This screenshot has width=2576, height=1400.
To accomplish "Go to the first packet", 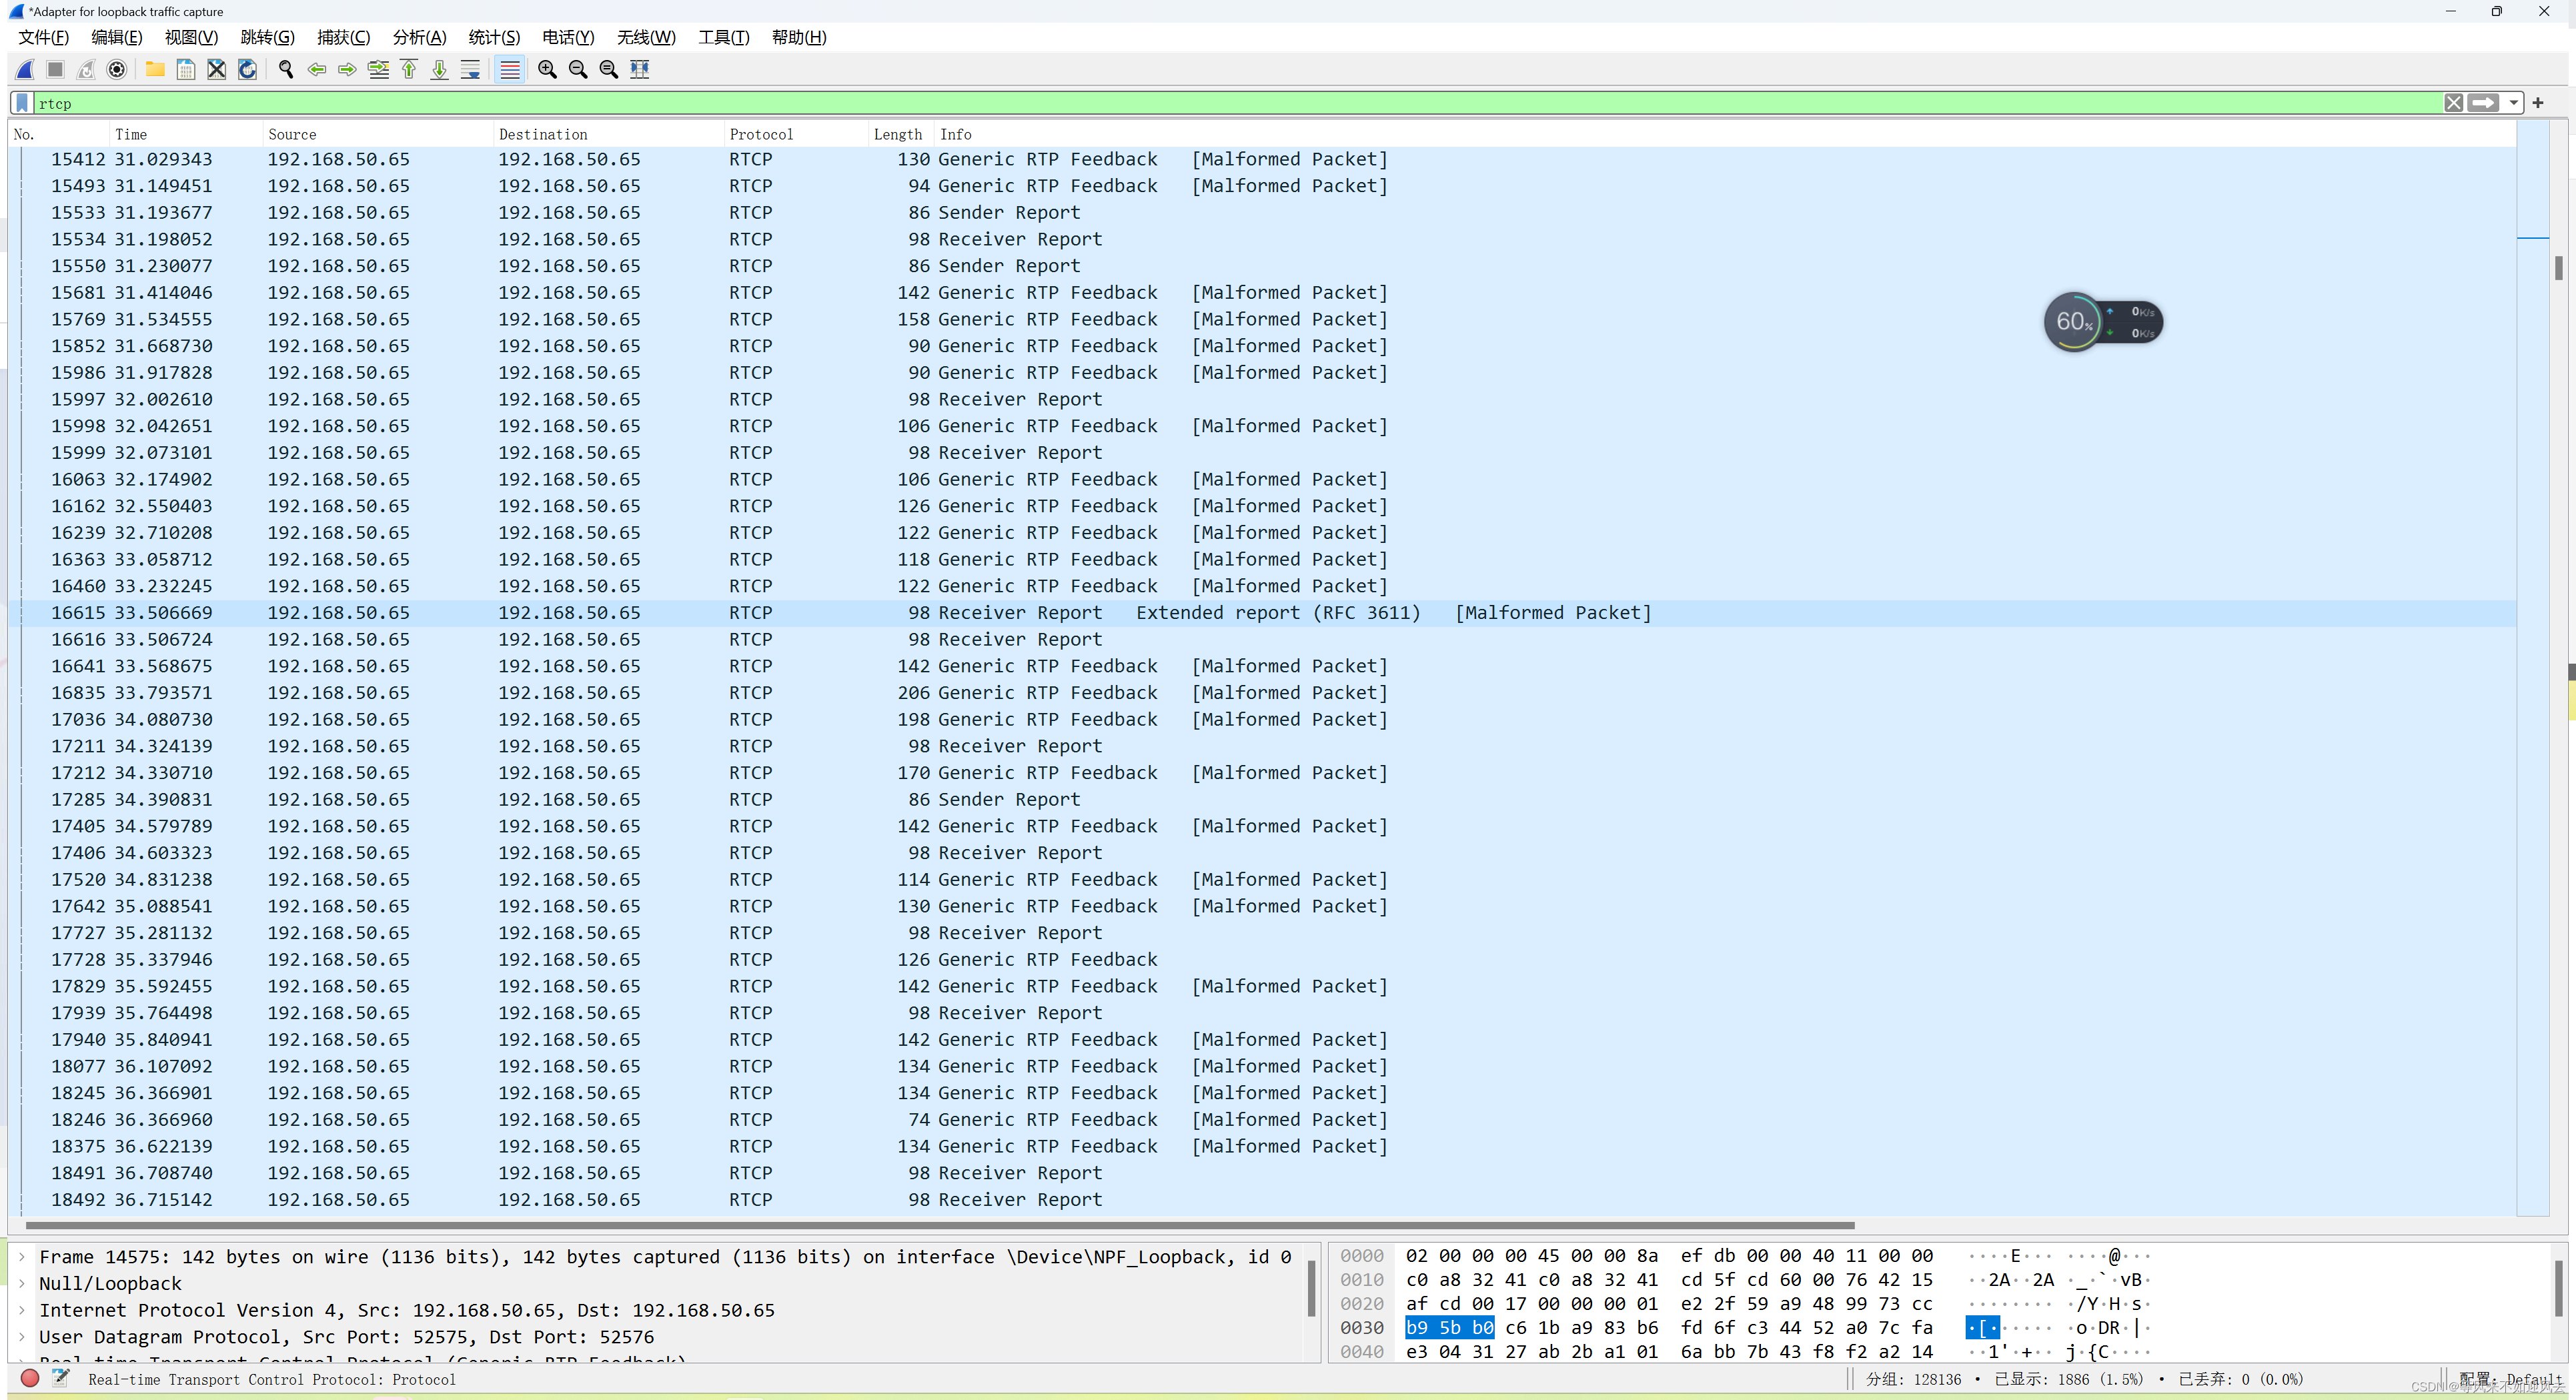I will coord(409,69).
